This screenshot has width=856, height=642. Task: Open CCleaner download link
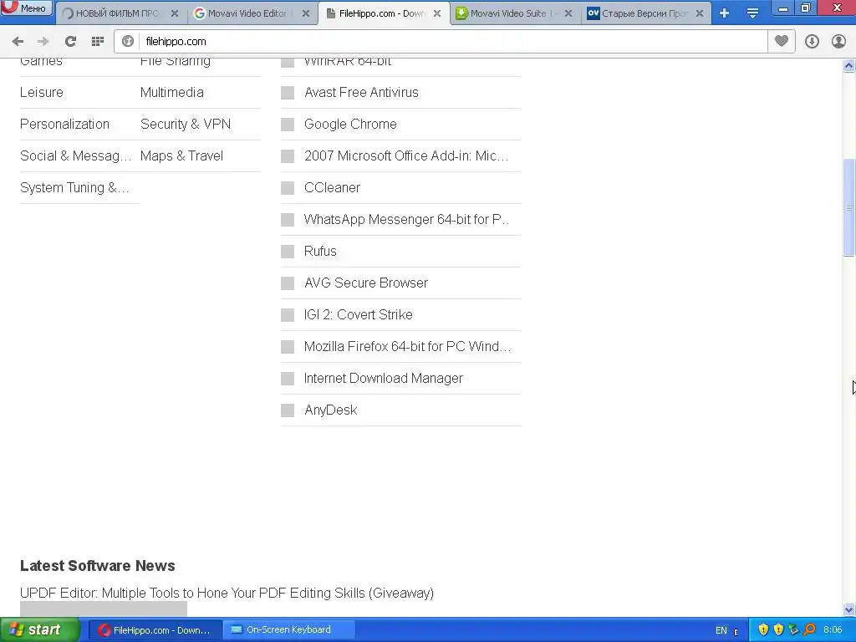pyautogui.click(x=332, y=187)
